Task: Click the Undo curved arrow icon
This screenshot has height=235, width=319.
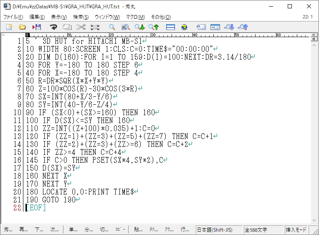Action: [53, 27]
